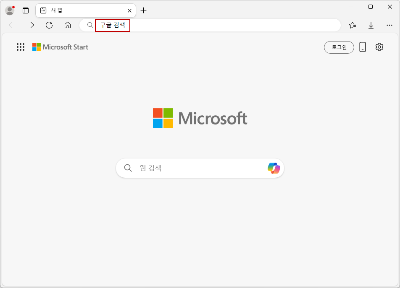Open the Favorites star icon
400x288 pixels.
pos(353,25)
